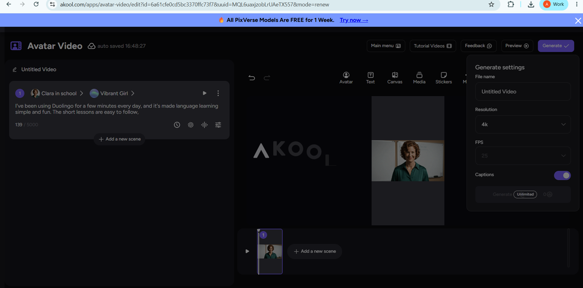Click the clock pause-timing icon
The width and height of the screenshot is (583, 288).
177,125
